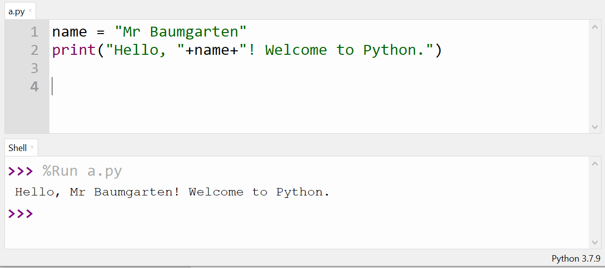Close the a.py editor tab

click(x=30, y=10)
